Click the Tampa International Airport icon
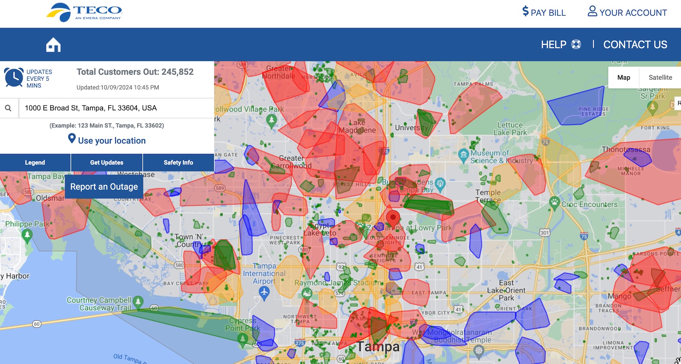Screen dimensions: 681x364 coord(264,293)
